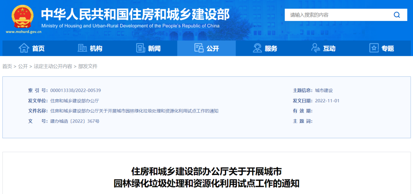Click the house icon for 首页
The image size is (413, 194).
[24, 48]
